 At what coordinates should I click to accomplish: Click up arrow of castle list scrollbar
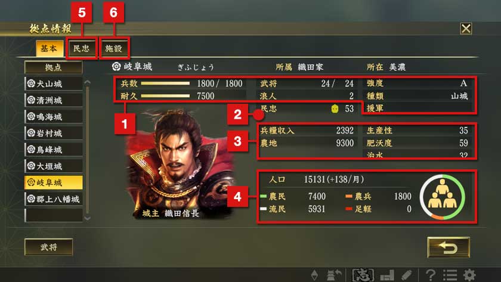point(87,83)
